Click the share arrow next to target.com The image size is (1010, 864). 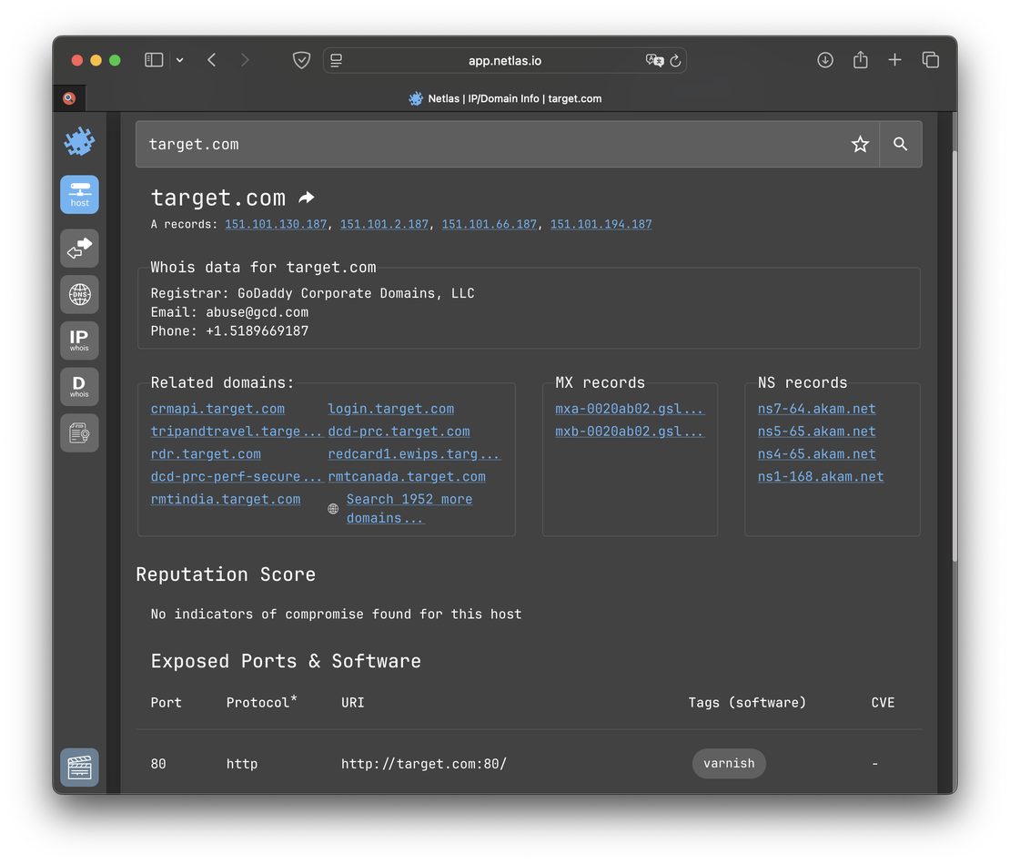(x=307, y=198)
